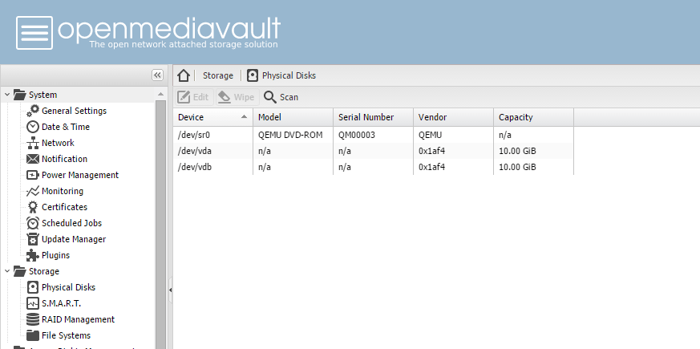The width and height of the screenshot is (700, 349).
Task: Sort by Vendor column header
Action: coord(453,117)
